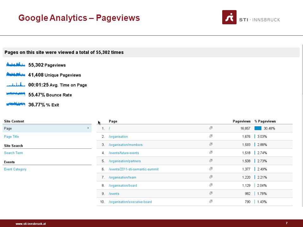The height and width of the screenshot is (227, 303).
Task: Select Event Category under Events
Action: coord(15,169)
